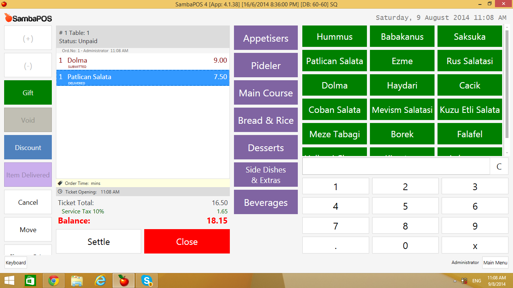Click the Void button

[28, 120]
